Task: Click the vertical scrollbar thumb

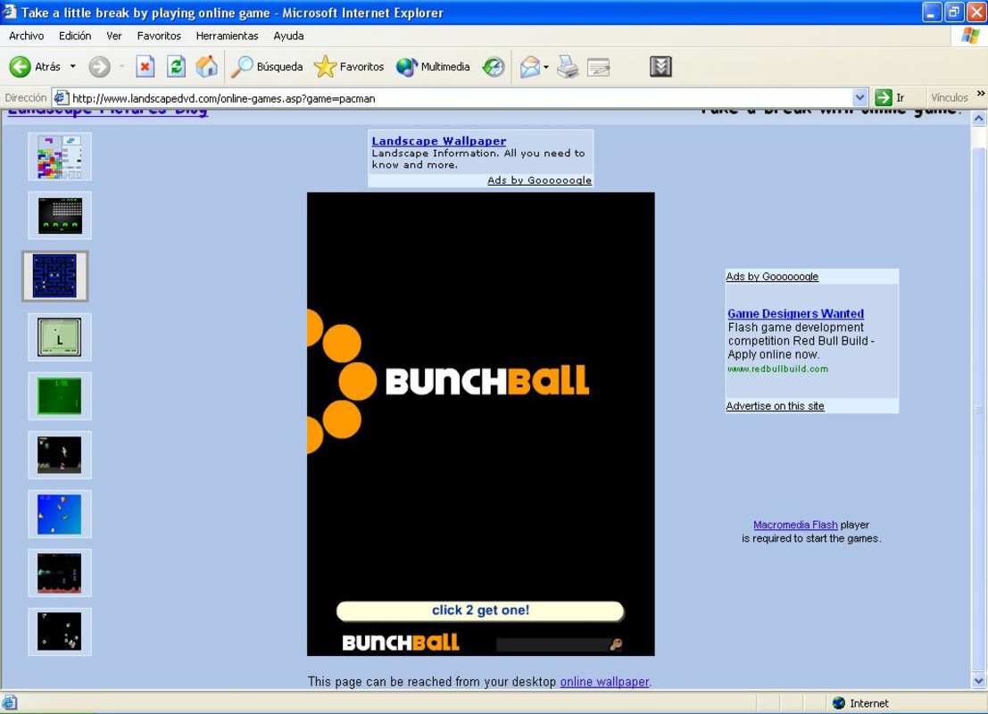Action: click(978, 410)
